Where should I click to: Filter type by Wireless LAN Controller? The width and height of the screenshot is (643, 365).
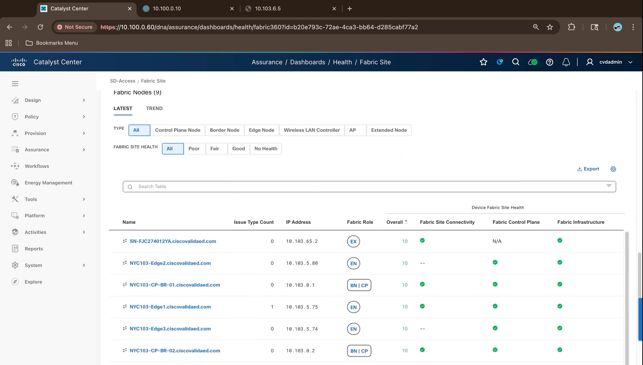(x=312, y=130)
